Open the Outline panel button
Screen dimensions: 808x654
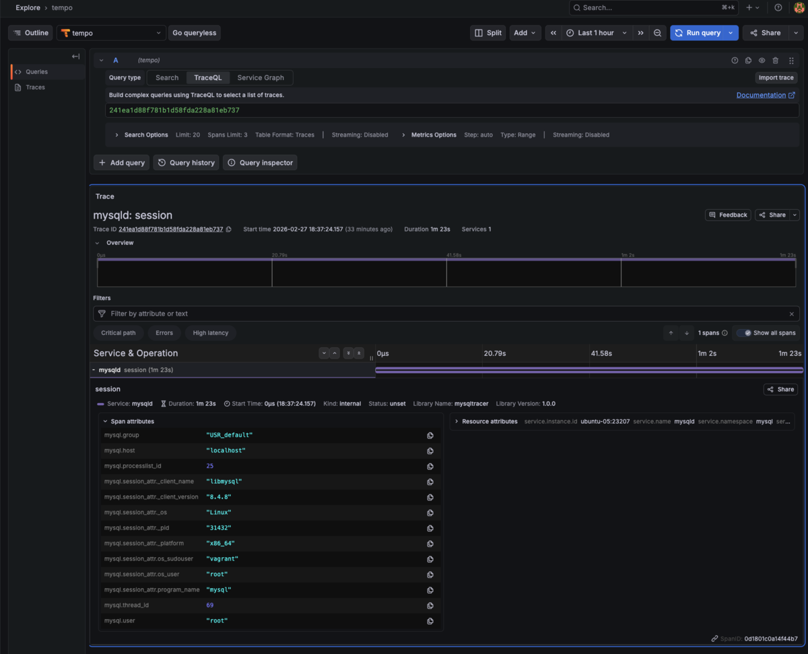[31, 33]
